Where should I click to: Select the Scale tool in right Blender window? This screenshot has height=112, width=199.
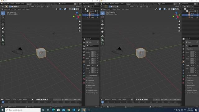[x=102, y=28]
